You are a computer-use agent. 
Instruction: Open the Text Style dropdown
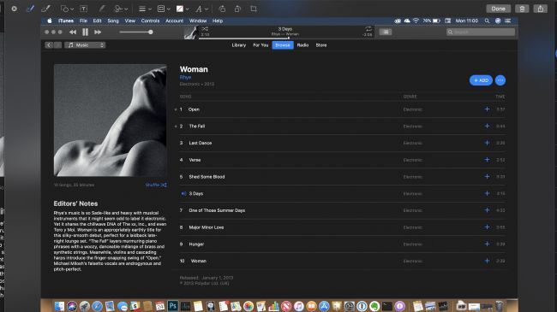tap(201, 9)
